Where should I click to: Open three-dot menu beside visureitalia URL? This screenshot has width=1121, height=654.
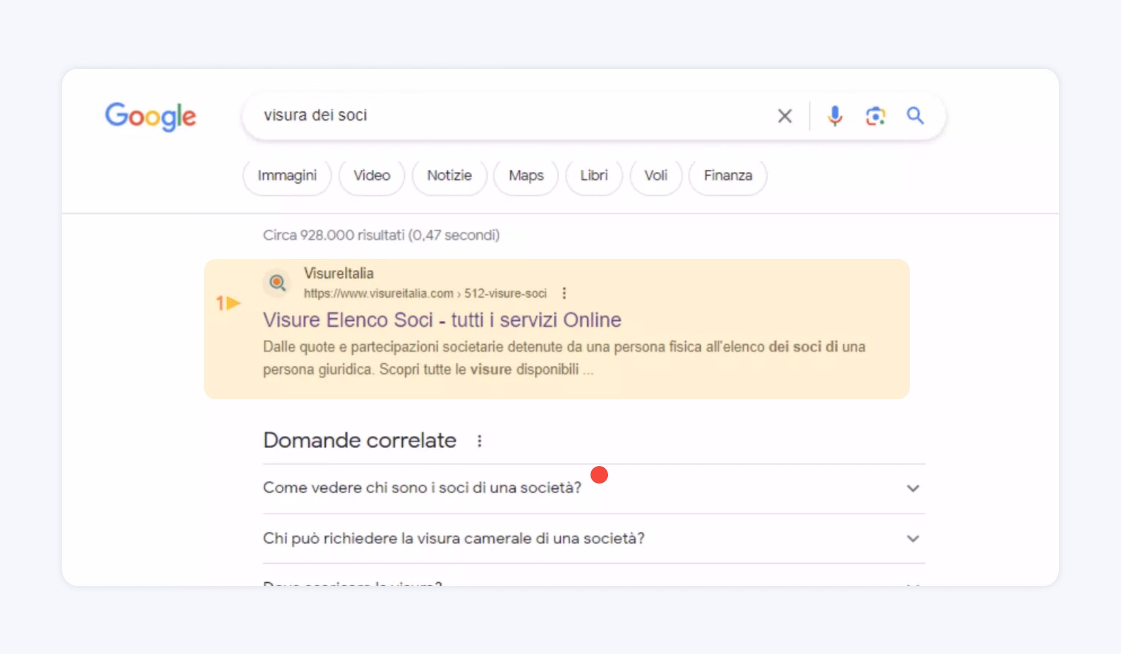click(x=564, y=293)
